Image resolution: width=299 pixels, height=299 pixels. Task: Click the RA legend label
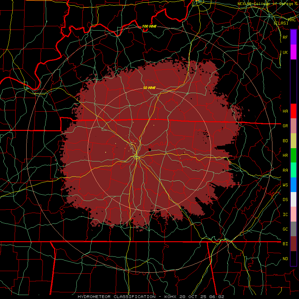click(x=285, y=170)
